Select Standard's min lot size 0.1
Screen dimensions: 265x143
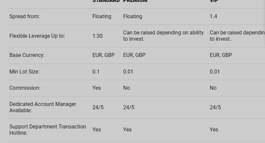coord(96,71)
